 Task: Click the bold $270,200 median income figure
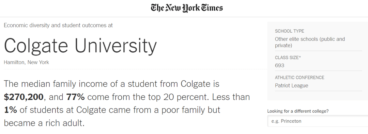(24, 97)
